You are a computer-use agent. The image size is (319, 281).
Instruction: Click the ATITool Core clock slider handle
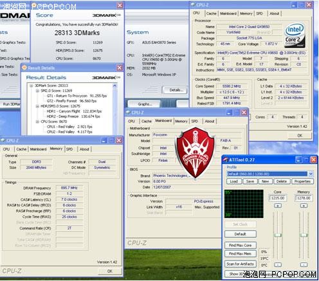click(278, 235)
